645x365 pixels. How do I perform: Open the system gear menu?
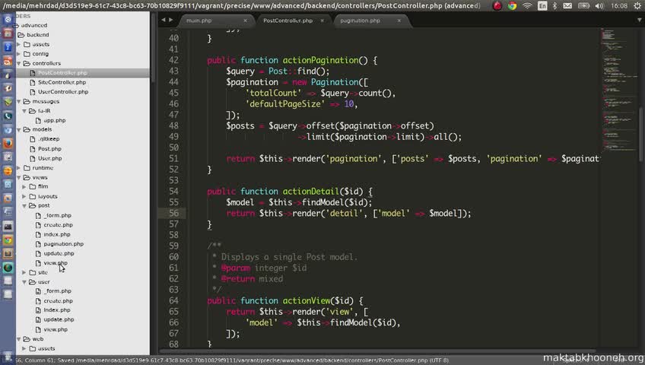click(x=637, y=6)
